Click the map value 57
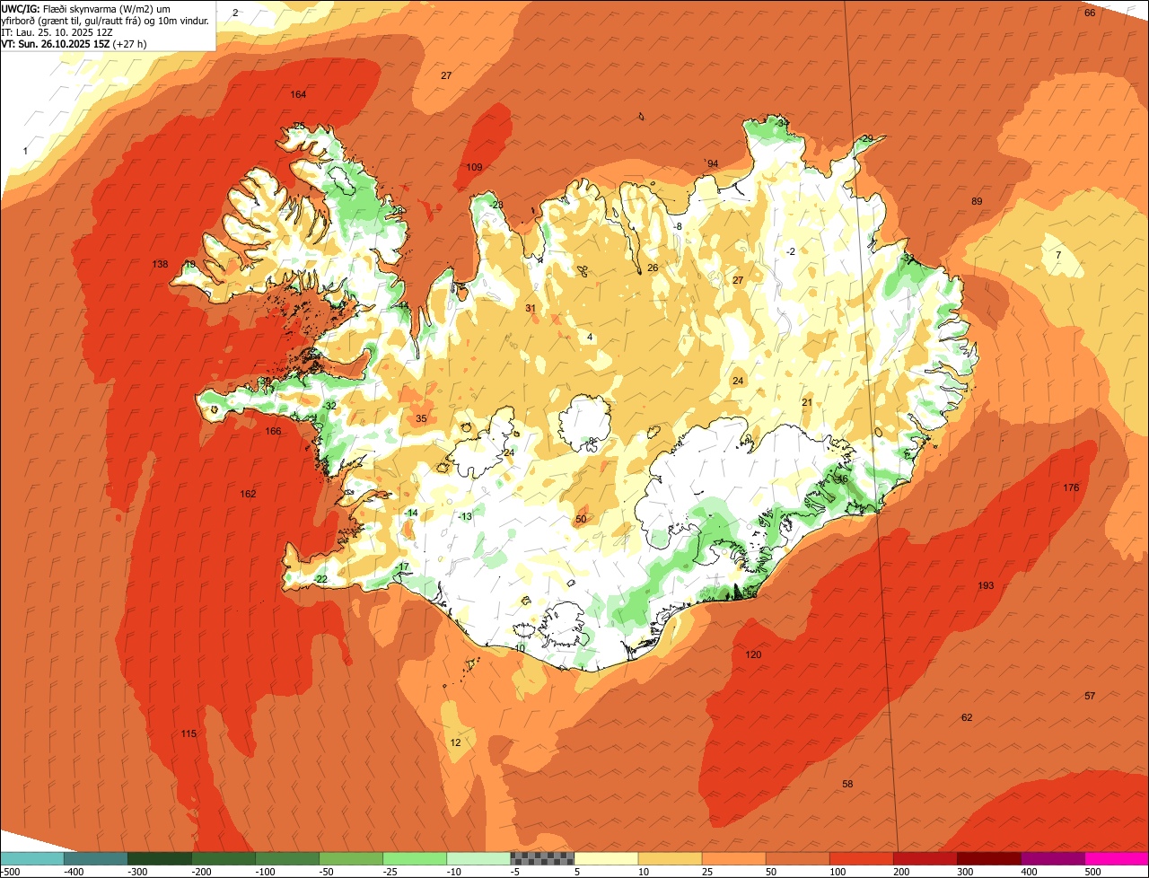The height and width of the screenshot is (878, 1149). [x=1090, y=697]
